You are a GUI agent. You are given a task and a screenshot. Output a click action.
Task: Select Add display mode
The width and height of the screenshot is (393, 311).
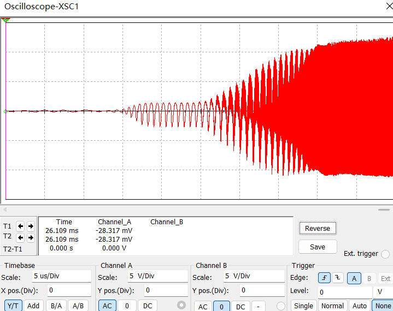pos(33,306)
